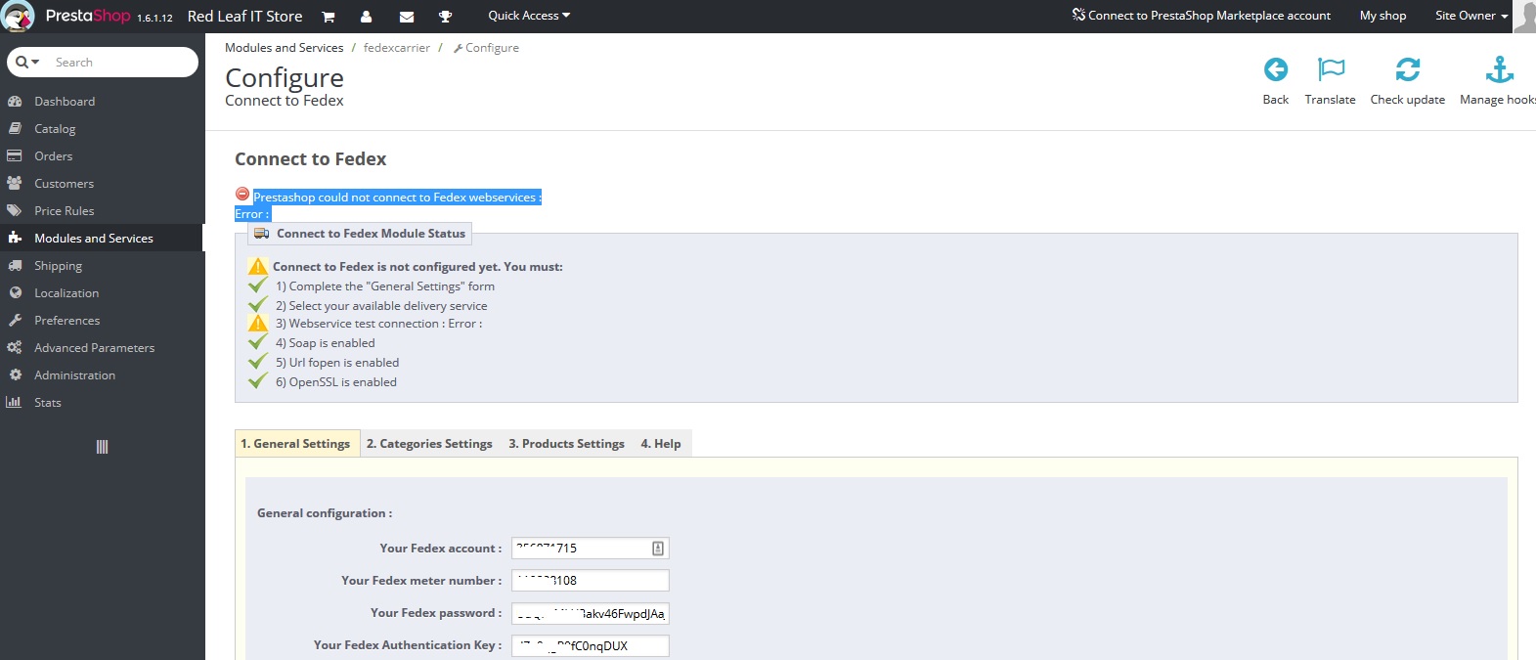Switch to the Help tab
The image size is (1536, 660).
(x=661, y=444)
